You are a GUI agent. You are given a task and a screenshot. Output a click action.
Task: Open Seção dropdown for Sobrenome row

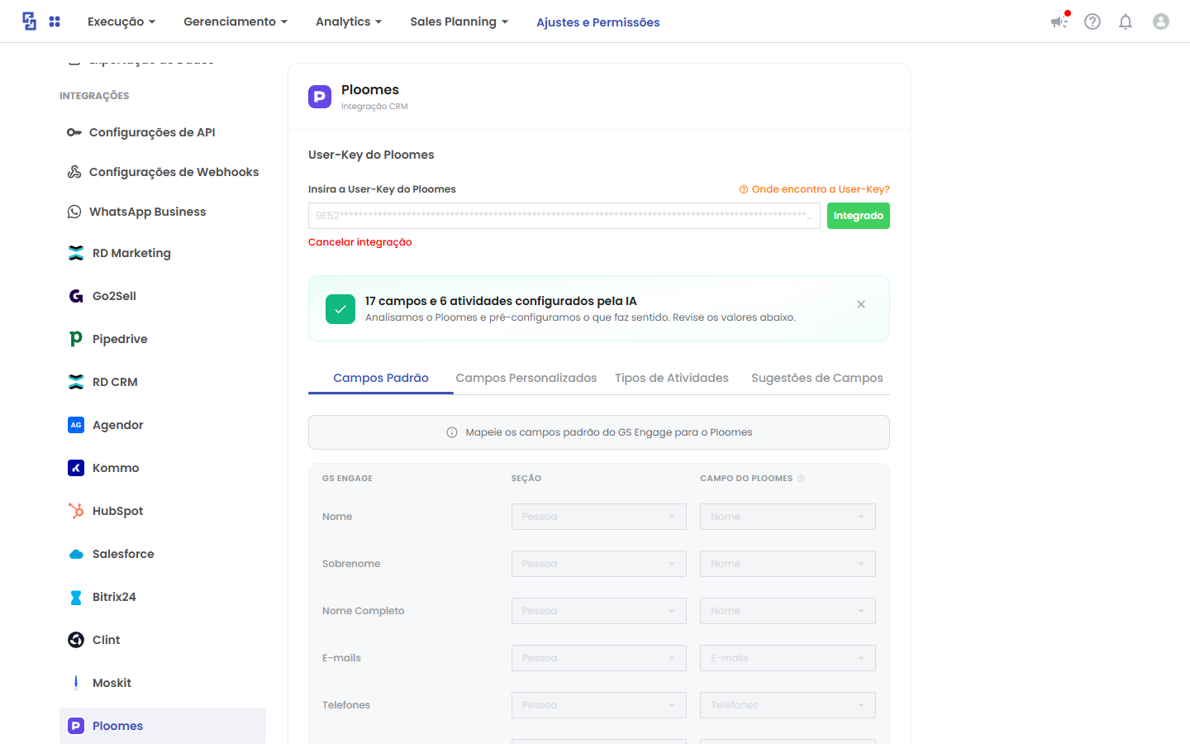599,564
